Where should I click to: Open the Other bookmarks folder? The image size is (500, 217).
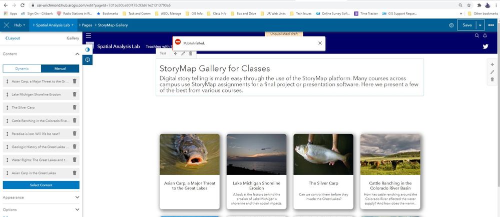pos(482,13)
